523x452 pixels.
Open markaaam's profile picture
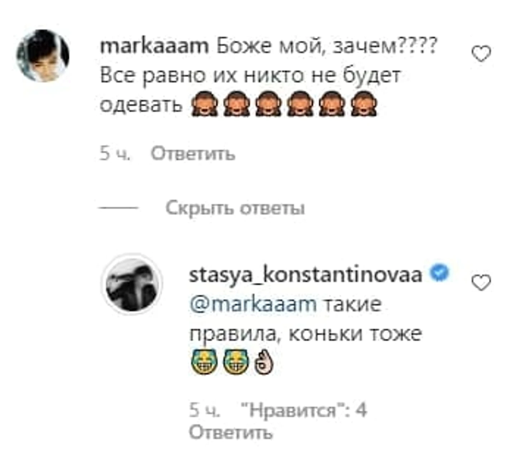(43, 55)
